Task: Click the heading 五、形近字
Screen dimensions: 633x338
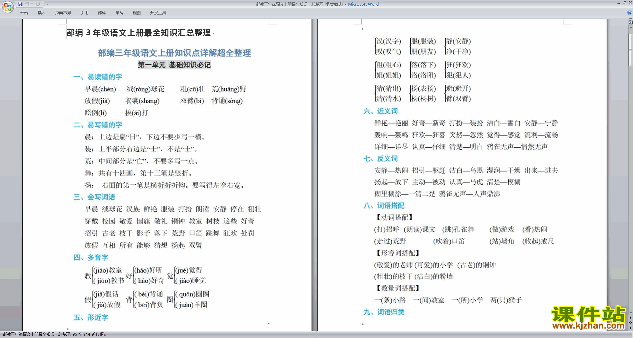Action: [91, 318]
